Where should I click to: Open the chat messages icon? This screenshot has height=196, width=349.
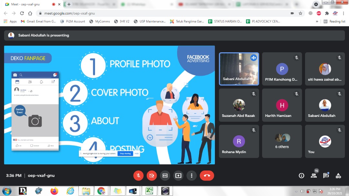(x=326, y=176)
